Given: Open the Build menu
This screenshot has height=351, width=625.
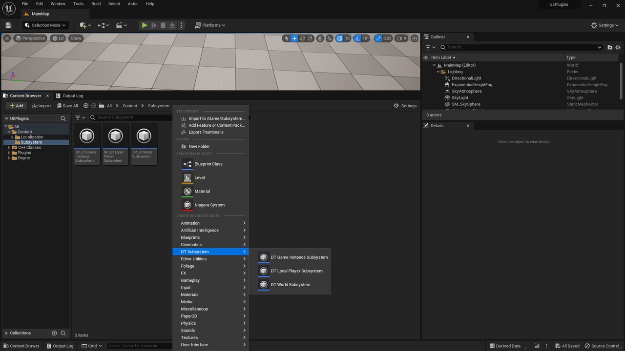Looking at the screenshot, I should click(x=96, y=4).
